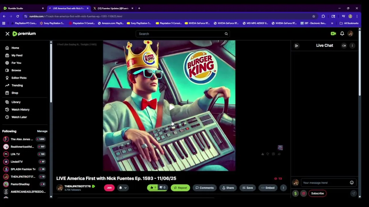Like the video with thumbs up
This screenshot has width=369, height=207.
153,188
